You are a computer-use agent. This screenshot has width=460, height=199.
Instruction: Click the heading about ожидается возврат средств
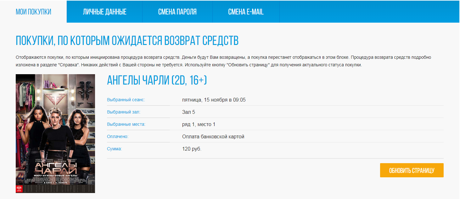(x=127, y=41)
